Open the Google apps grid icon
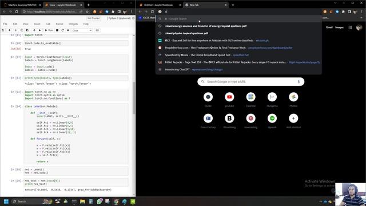The height and width of the screenshot is (206, 366). 350,27
